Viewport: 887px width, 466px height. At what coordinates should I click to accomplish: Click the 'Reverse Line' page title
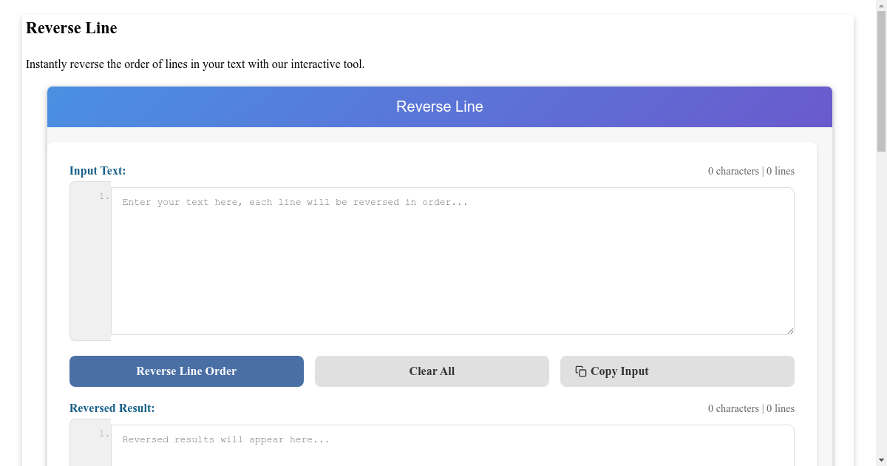pyautogui.click(x=71, y=28)
